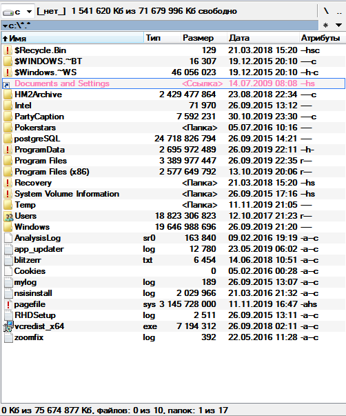
Task: Select the Intel folder icon
Action: point(8,106)
